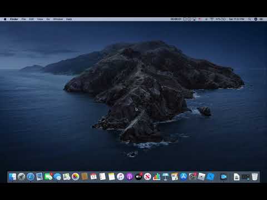Launch Launchpad from the Dock
Image resolution: width=267 pixels, height=200 pixels.
pos(21,177)
